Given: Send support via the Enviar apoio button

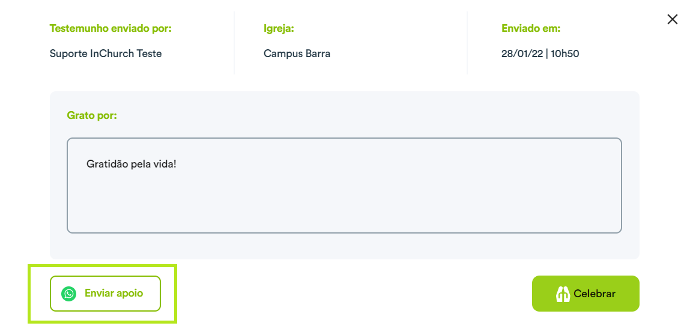Looking at the screenshot, I should [x=105, y=294].
